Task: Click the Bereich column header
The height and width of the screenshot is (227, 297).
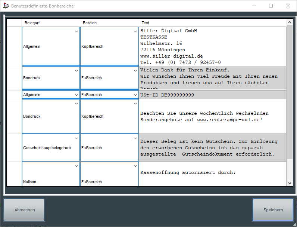Action: [x=109, y=23]
